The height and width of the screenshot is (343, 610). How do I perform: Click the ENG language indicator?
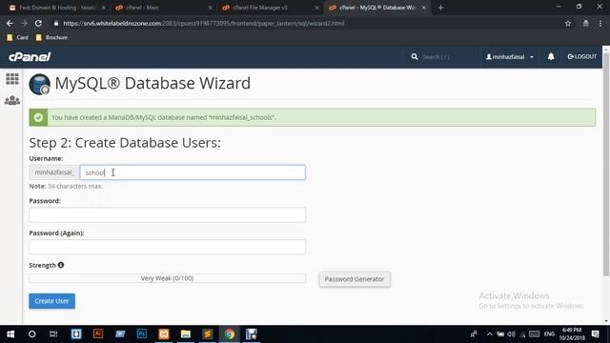pyautogui.click(x=549, y=334)
